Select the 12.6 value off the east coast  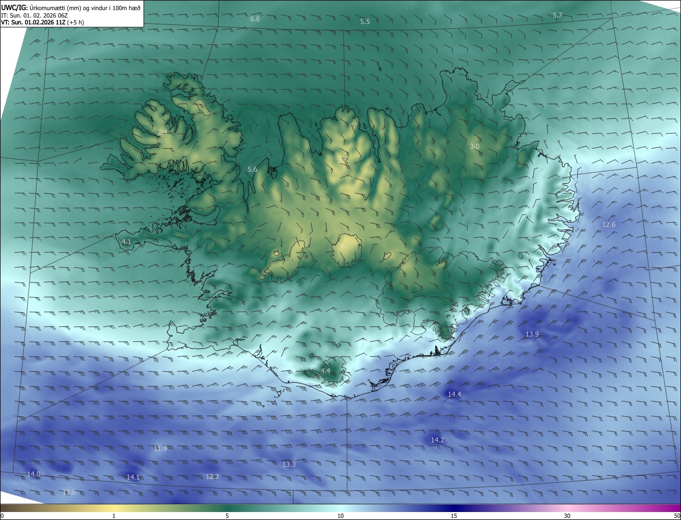tap(609, 225)
